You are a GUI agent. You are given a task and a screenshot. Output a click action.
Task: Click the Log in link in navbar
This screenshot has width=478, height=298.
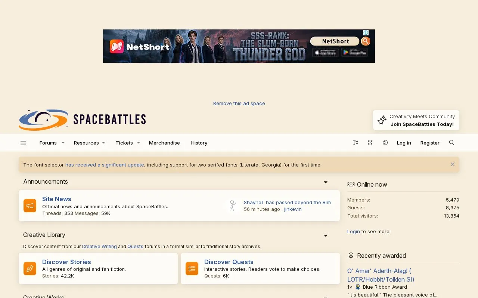pyautogui.click(x=404, y=143)
